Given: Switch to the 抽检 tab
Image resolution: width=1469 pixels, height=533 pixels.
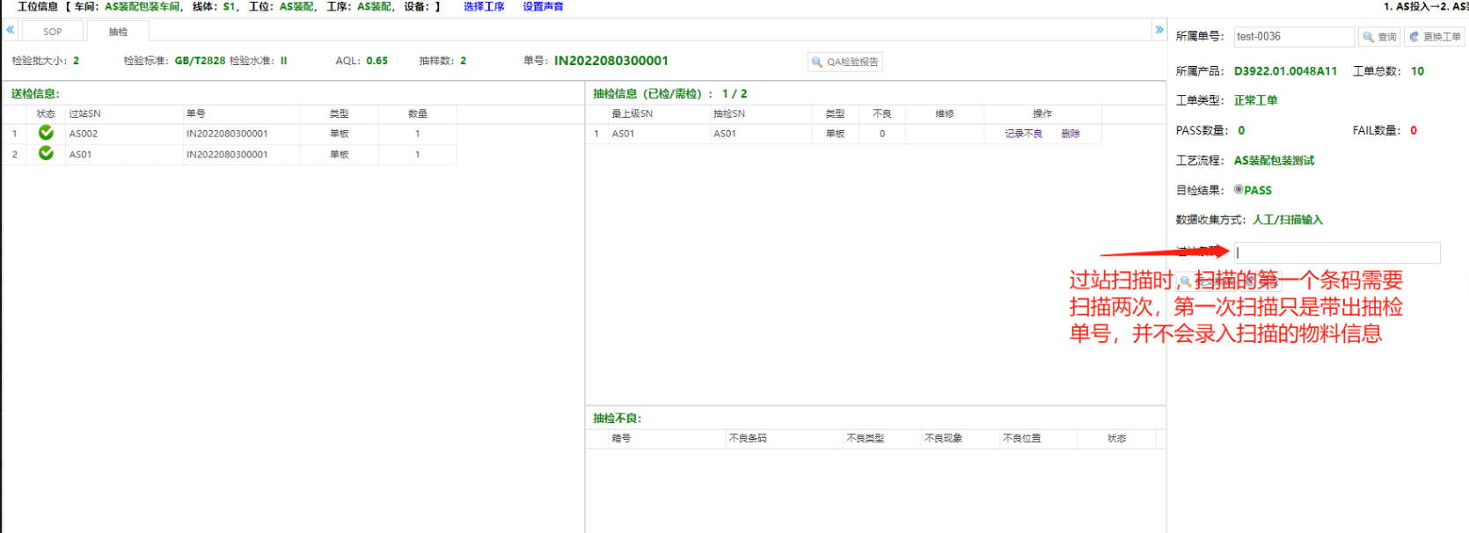Looking at the screenshot, I should (118, 32).
